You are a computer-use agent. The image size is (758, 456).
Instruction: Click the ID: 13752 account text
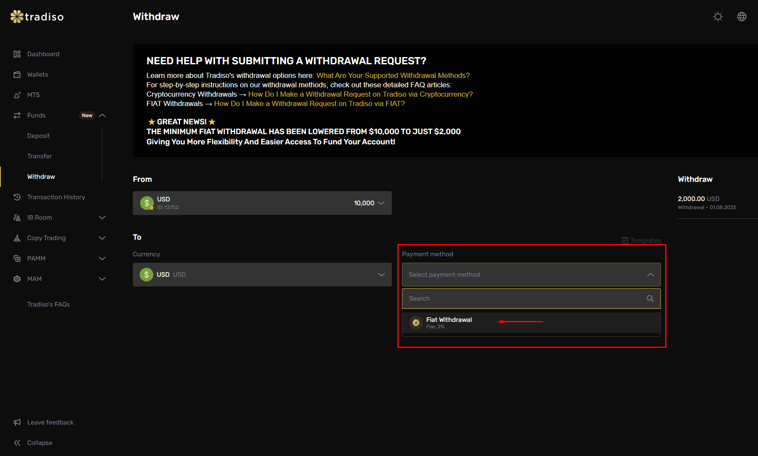pyautogui.click(x=168, y=207)
